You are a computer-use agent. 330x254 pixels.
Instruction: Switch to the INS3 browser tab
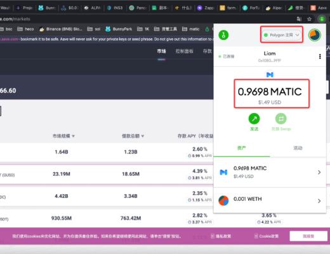115,8
